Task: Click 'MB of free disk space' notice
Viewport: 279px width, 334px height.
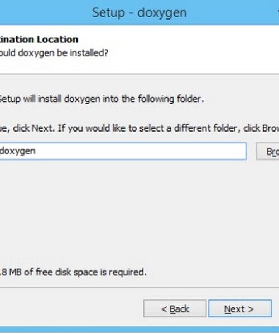Action: point(53,272)
